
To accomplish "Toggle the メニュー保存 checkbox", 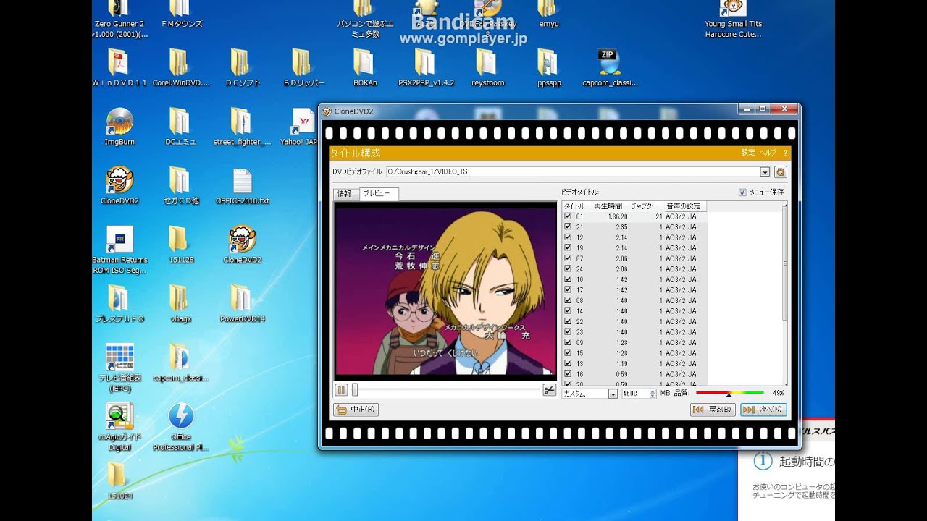I will coord(742,192).
